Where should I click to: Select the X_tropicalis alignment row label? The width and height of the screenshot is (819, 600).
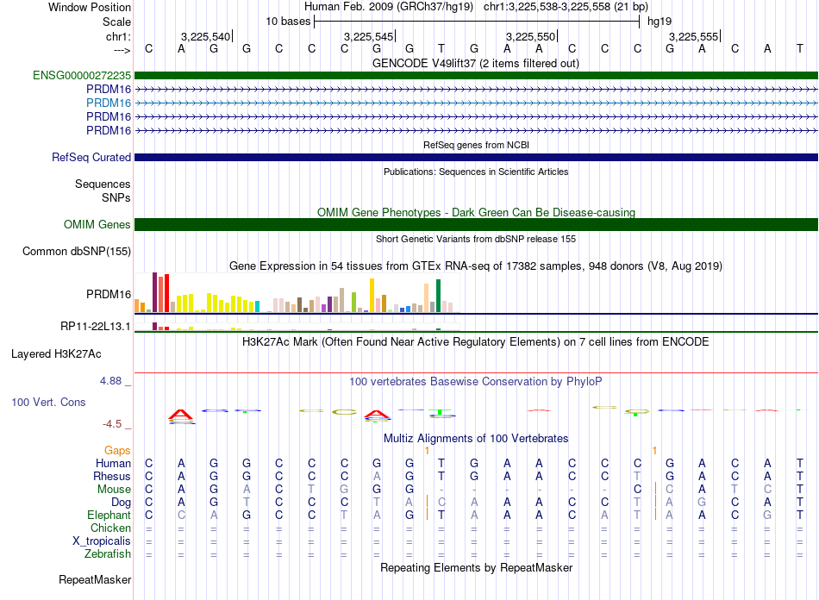[x=102, y=541]
